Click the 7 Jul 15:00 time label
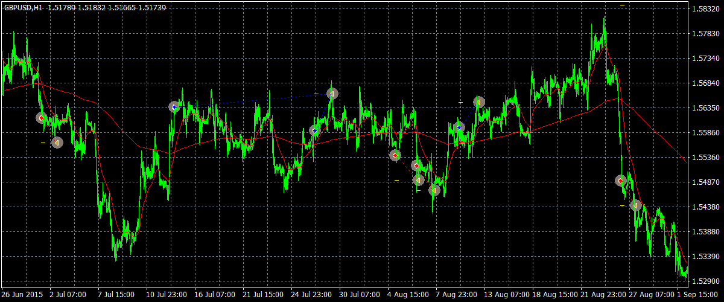The width and height of the screenshot is (724, 302). coord(118,295)
